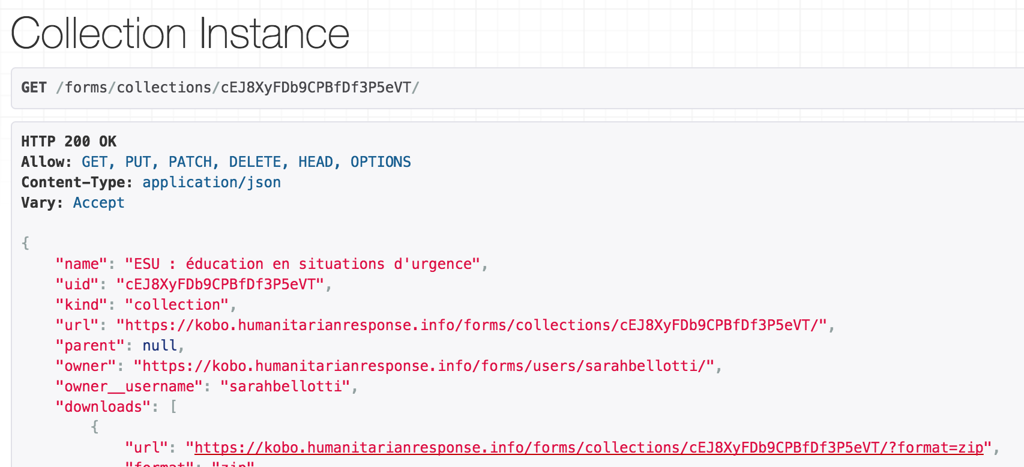Click the "kind" value "collection"
Viewport: 1024px width, 467px height.
tap(177, 304)
